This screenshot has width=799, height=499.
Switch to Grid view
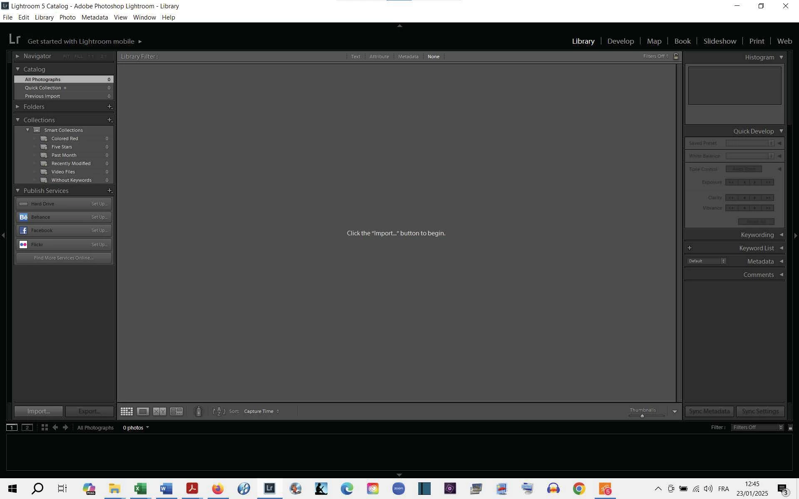point(127,412)
